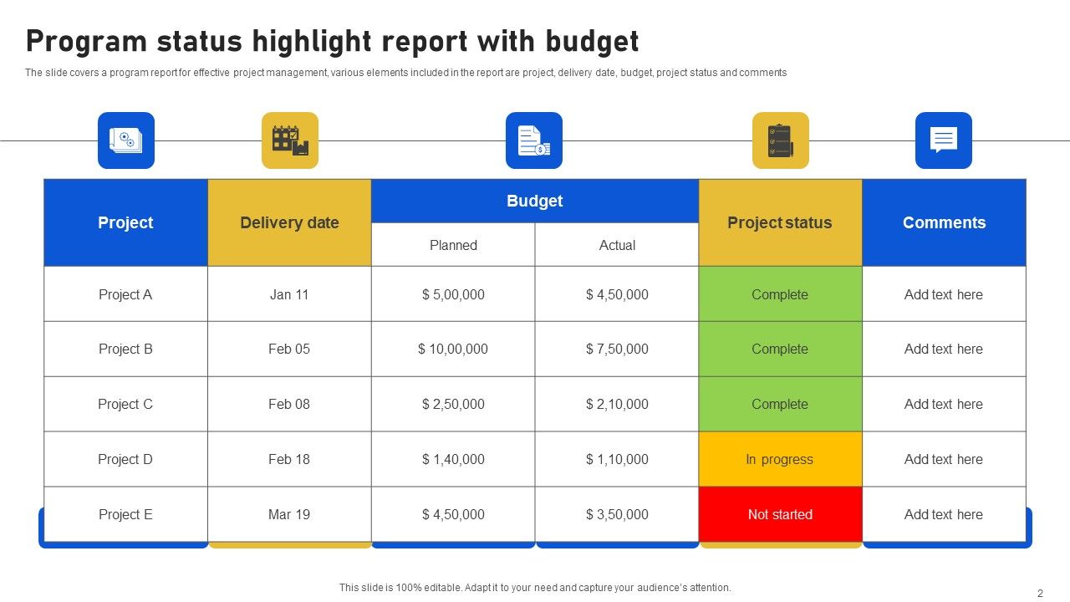
Task: Click planned budget $ 1,40,000
Action: pos(453,459)
